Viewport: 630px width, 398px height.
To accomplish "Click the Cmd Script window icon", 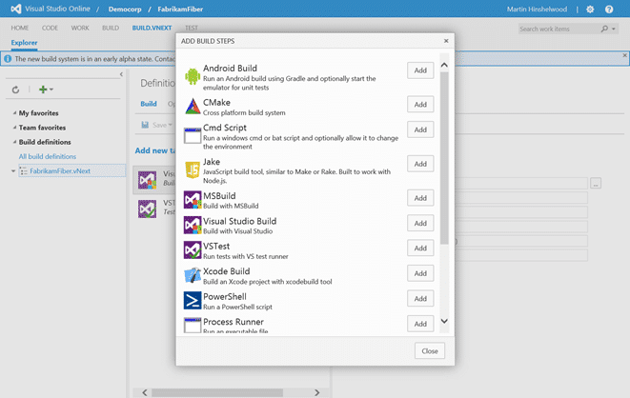I will coord(193,135).
